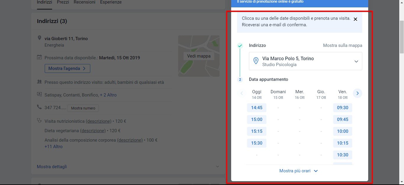The height and width of the screenshot is (185, 404).
Task: Click the green checkmark step icon
Action: point(240,46)
